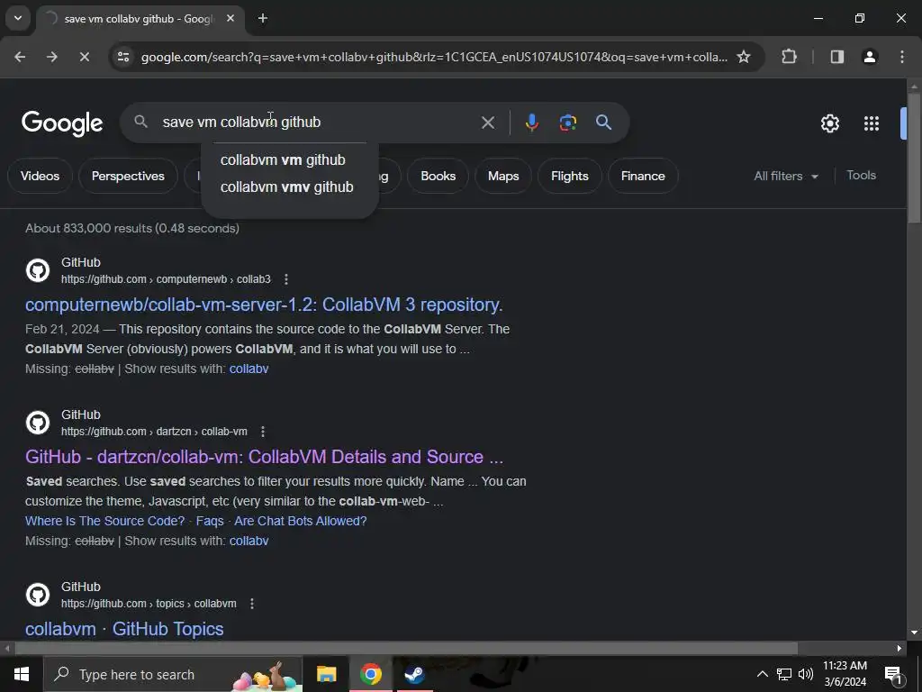Click the 'https://github.com › dartzcn › collab-vm' breadcrumb
Viewport: 922px width, 692px height.
pyautogui.click(x=154, y=432)
